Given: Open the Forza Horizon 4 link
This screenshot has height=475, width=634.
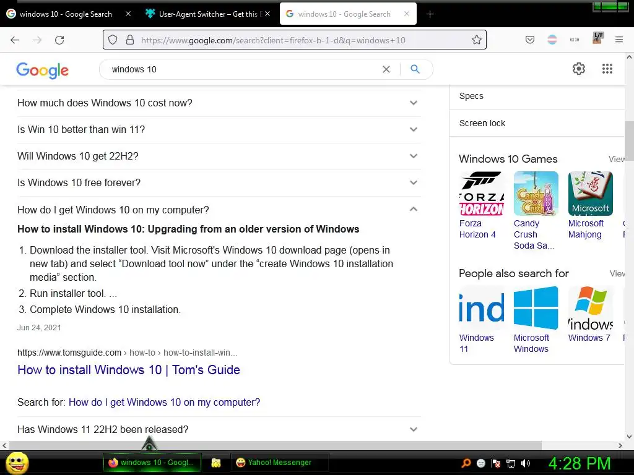Looking at the screenshot, I should (x=477, y=229).
